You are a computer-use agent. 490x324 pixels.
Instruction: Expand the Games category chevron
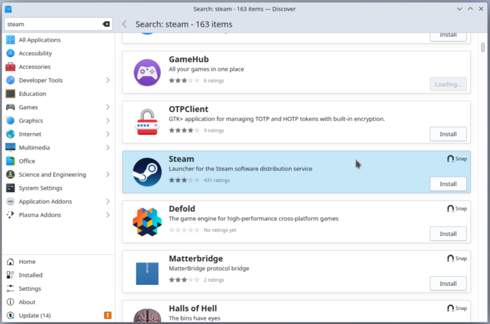pyautogui.click(x=108, y=107)
